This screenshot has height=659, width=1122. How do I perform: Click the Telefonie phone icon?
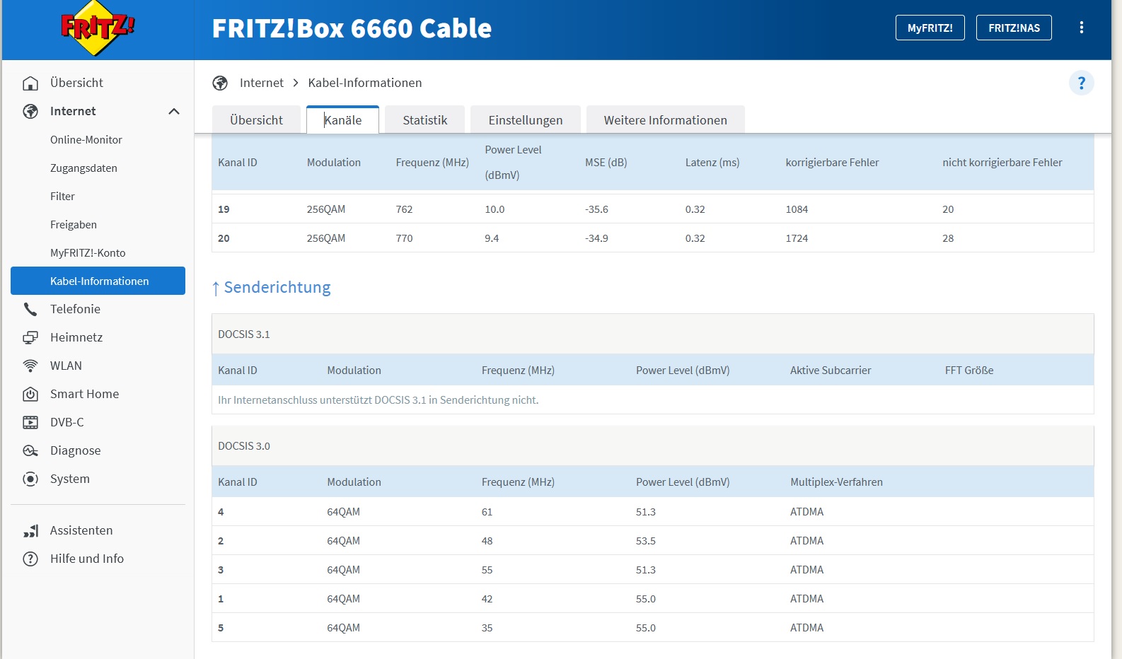pos(30,309)
